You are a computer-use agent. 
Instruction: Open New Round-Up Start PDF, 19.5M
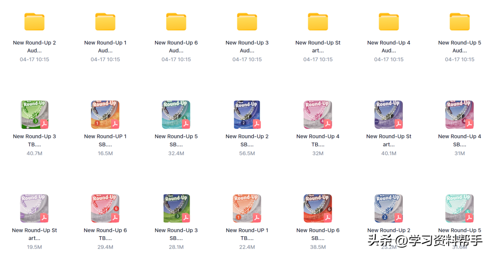(34, 208)
